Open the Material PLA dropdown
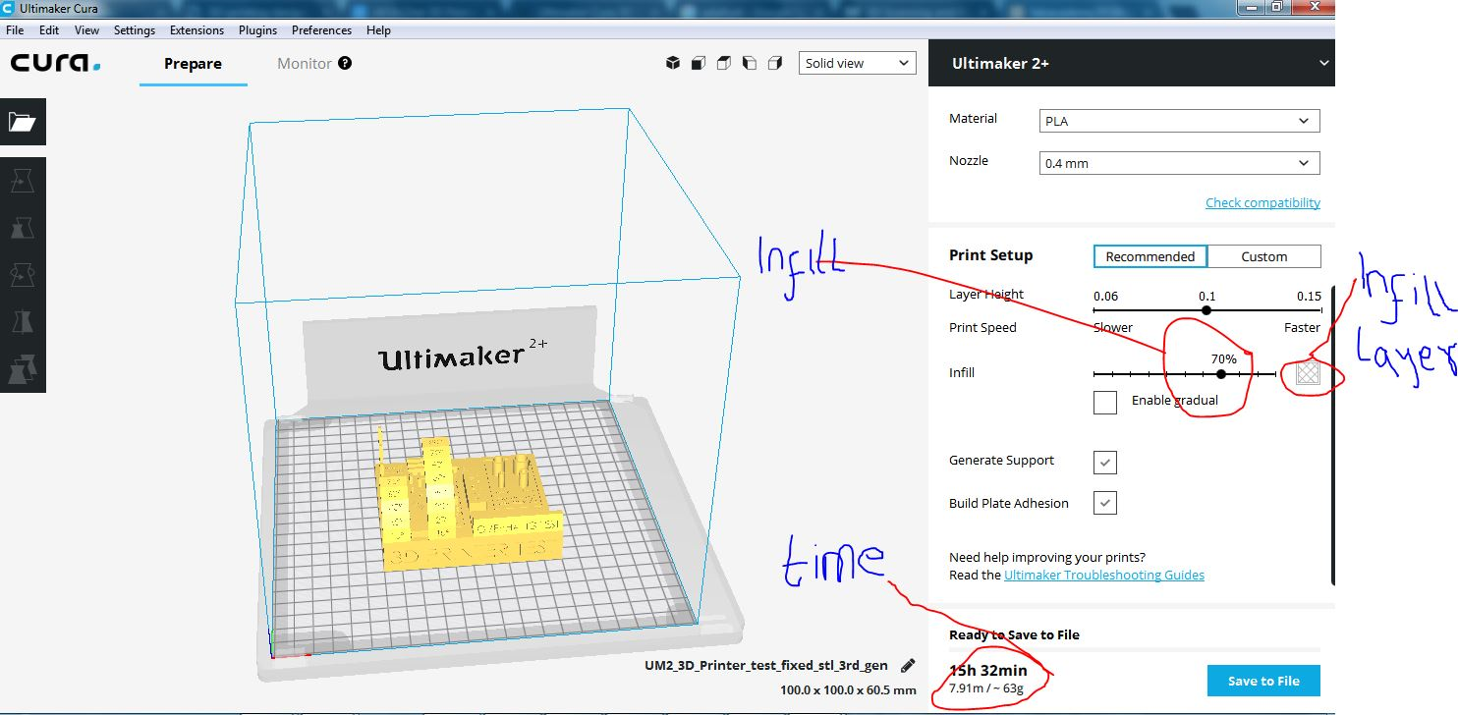Screen dimensions: 1458x715 [x=1179, y=121]
